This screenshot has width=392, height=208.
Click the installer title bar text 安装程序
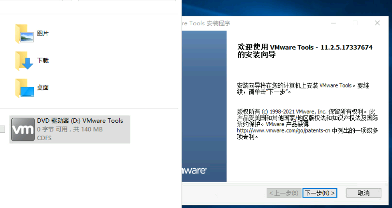[x=218, y=23]
